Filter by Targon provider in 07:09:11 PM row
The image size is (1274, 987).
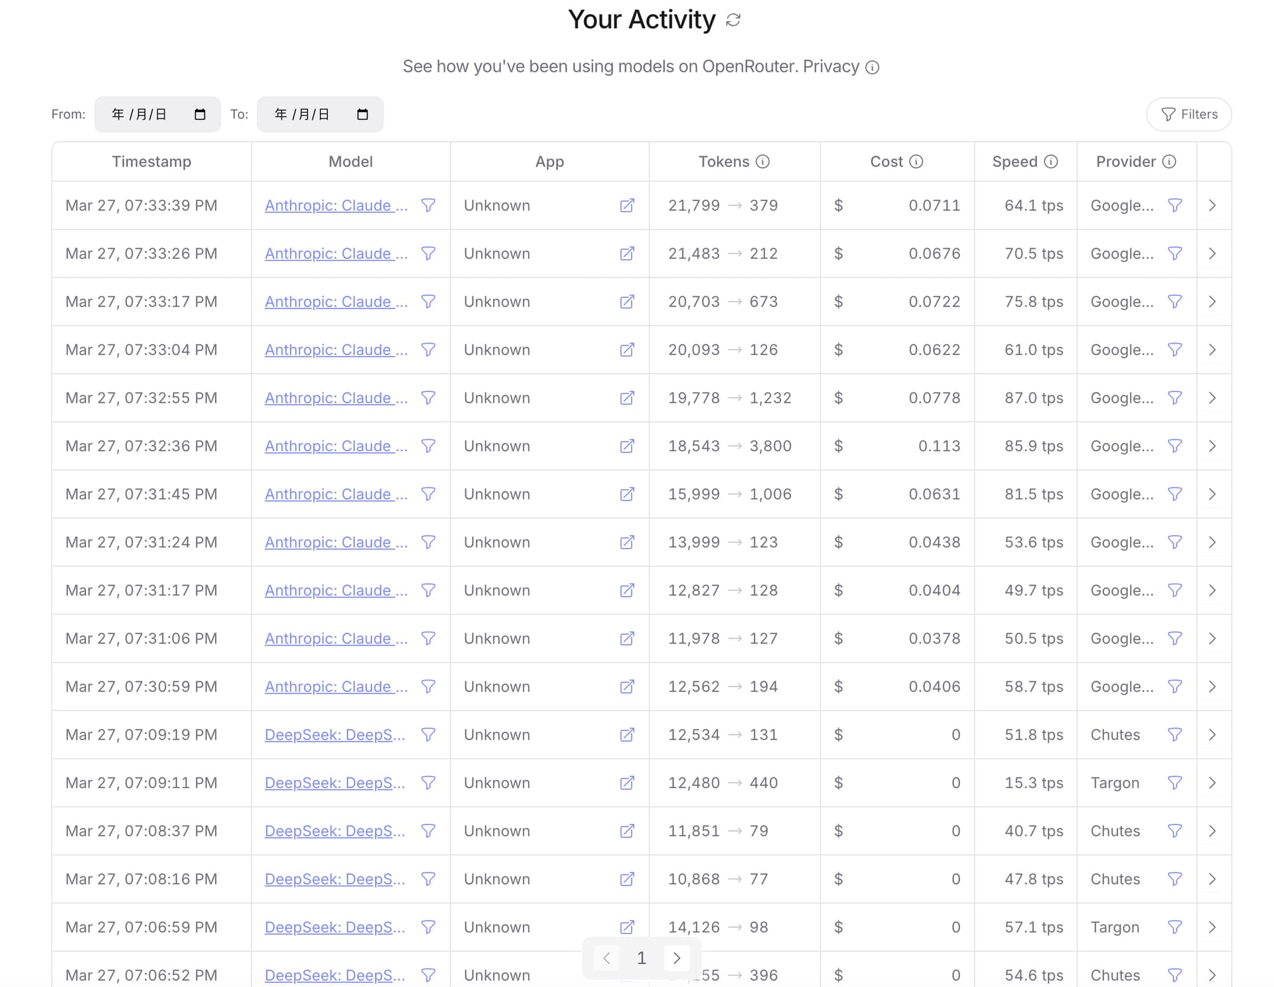[1175, 783]
